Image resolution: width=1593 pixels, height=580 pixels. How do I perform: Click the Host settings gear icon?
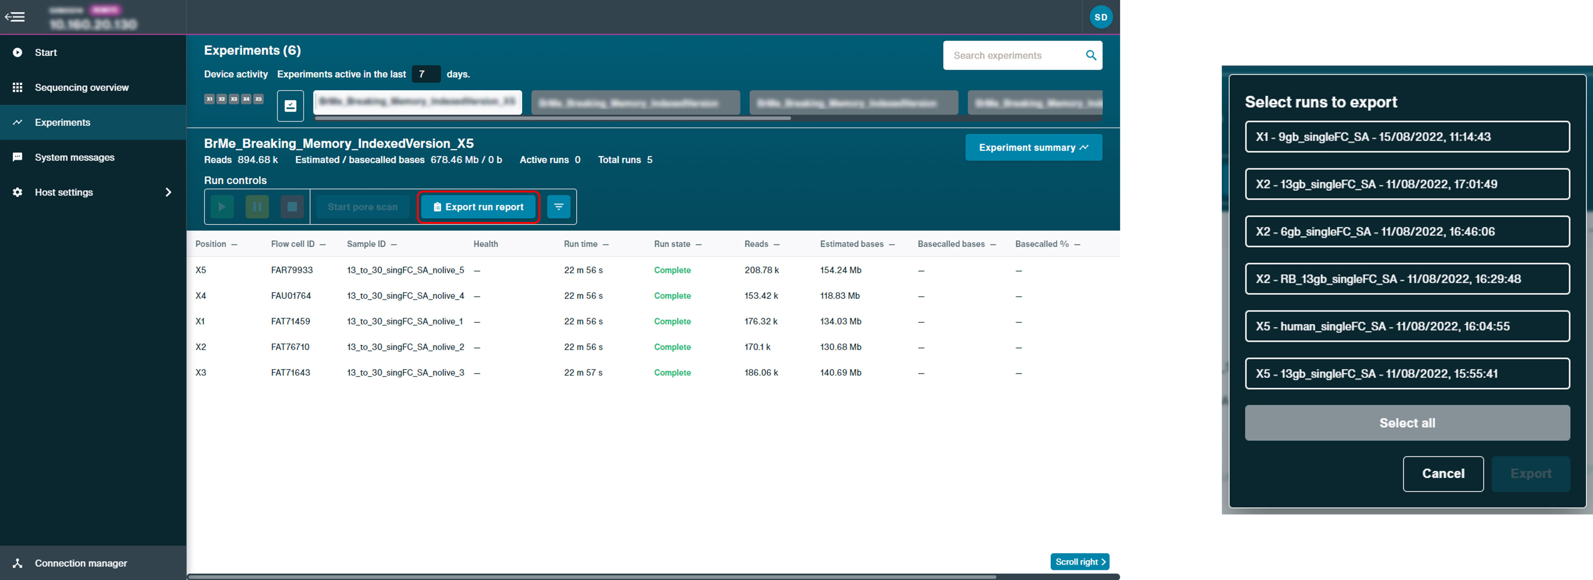click(x=17, y=192)
